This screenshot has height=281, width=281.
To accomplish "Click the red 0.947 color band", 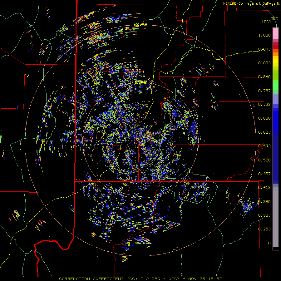I will point(276,47).
